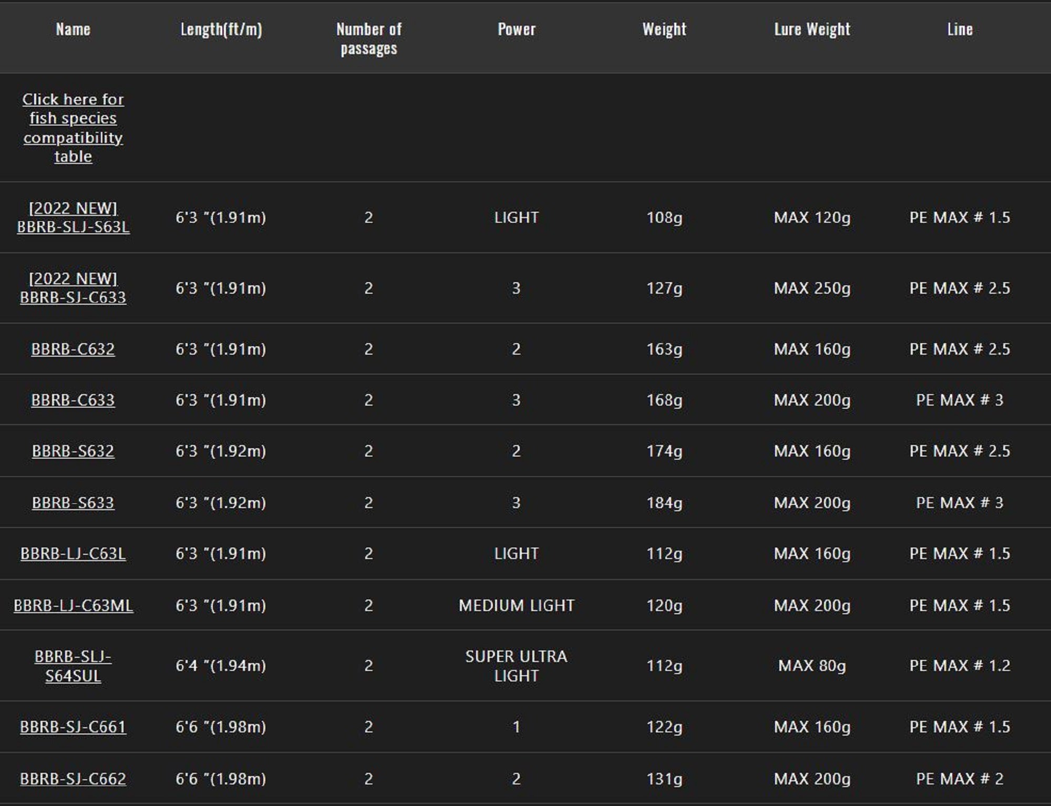Click the BBRB-SJ-C633 rod link
Viewport: 1051px width, 806px height.
tap(73, 288)
